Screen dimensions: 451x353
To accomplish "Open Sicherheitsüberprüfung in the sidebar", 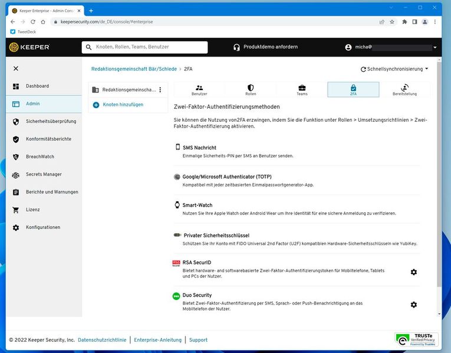I will click(44, 121).
